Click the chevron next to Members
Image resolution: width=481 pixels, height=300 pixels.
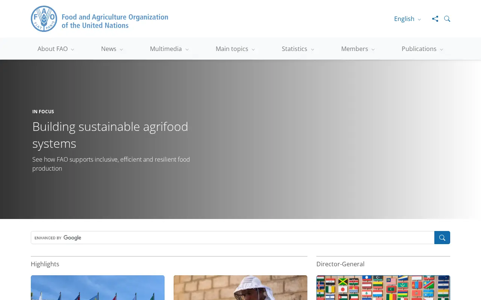[x=373, y=49]
